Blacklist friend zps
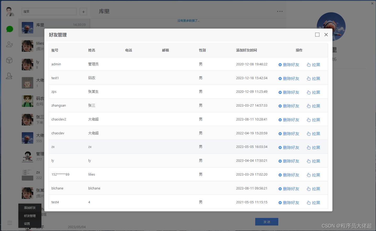This screenshot has height=231, width=376. 314,93
